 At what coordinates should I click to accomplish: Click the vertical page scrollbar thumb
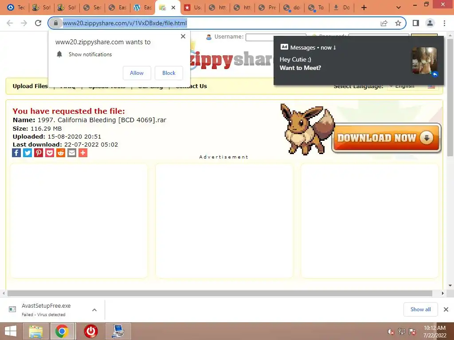click(x=450, y=97)
